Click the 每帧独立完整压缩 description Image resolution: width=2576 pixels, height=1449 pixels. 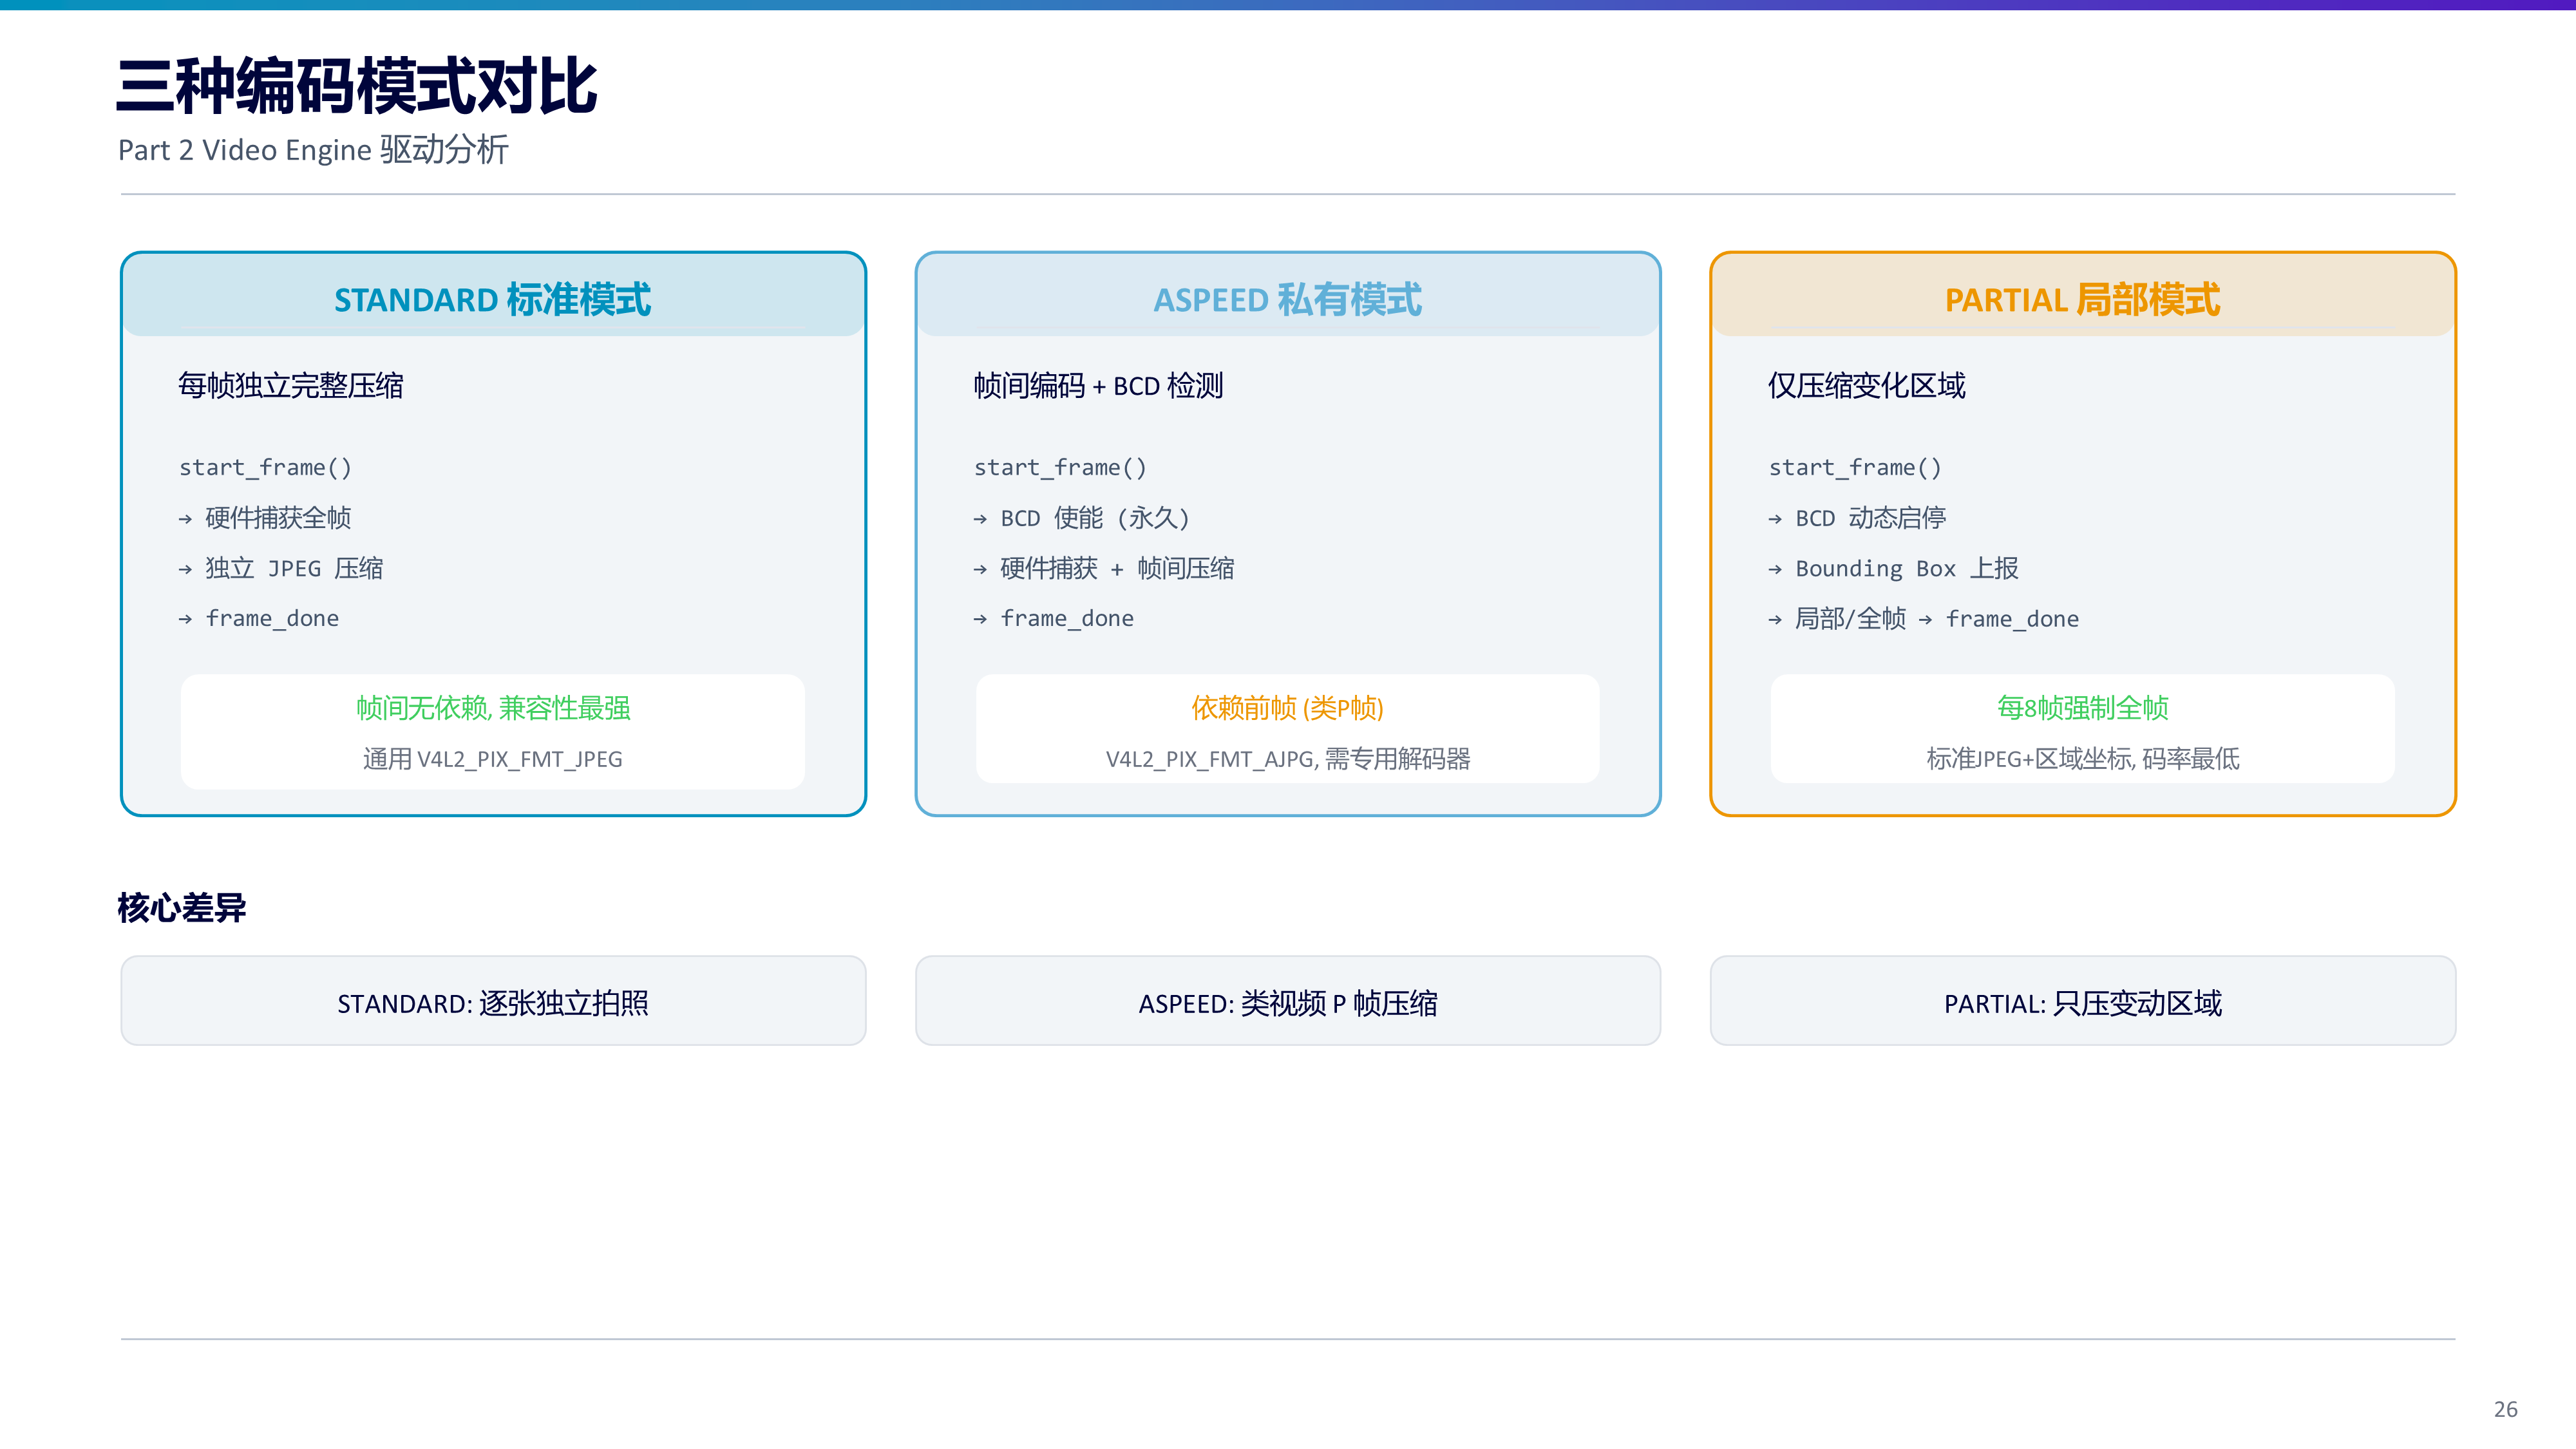point(291,386)
